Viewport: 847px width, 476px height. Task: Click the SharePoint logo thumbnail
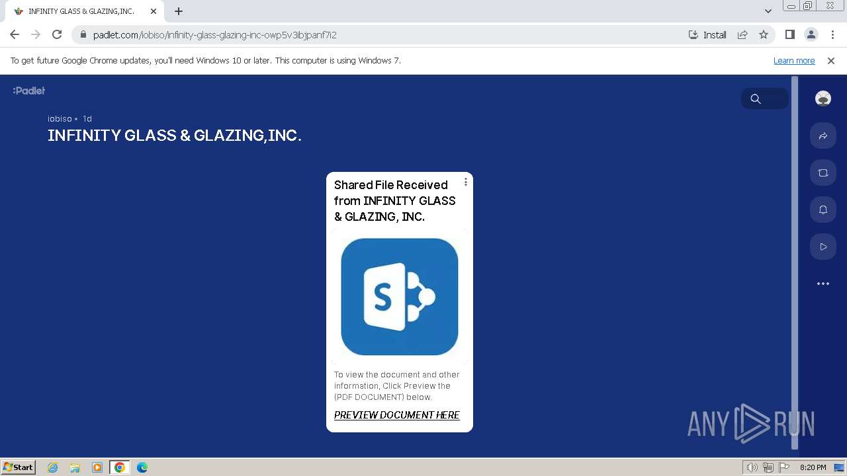click(400, 297)
